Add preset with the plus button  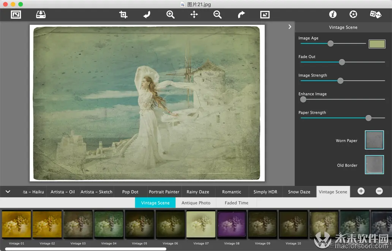tap(361, 191)
